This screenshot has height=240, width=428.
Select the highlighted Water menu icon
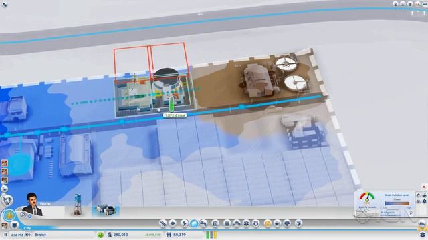coord(194,223)
